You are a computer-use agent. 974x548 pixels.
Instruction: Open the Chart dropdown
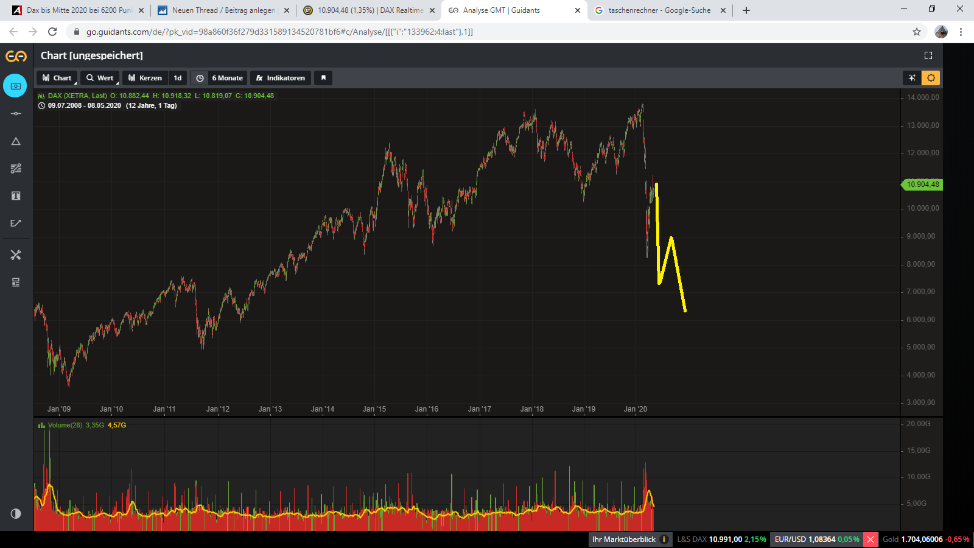tap(56, 77)
